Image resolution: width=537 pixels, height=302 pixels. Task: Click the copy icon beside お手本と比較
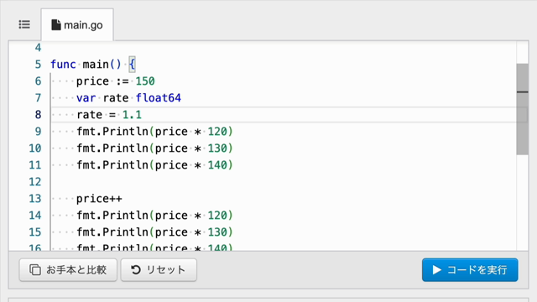[35, 270]
